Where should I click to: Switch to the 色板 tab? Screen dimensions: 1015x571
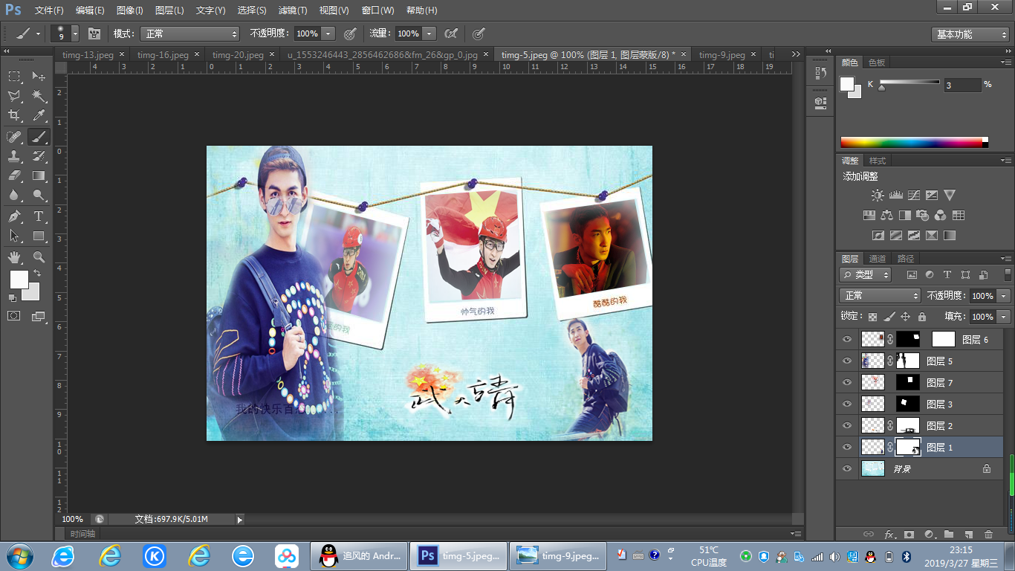click(877, 63)
